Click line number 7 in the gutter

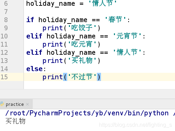(x=6, y=12)
